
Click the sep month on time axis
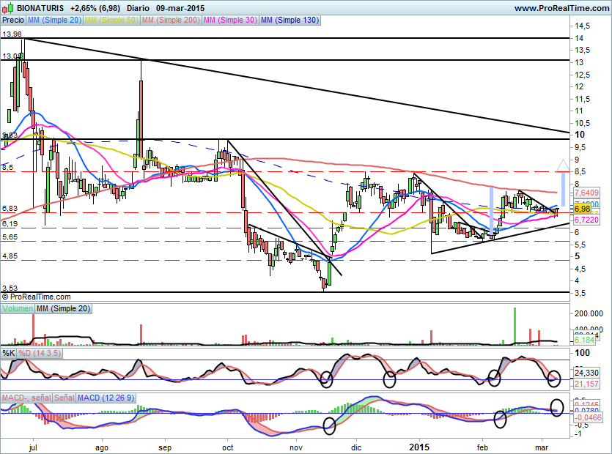coord(165,447)
